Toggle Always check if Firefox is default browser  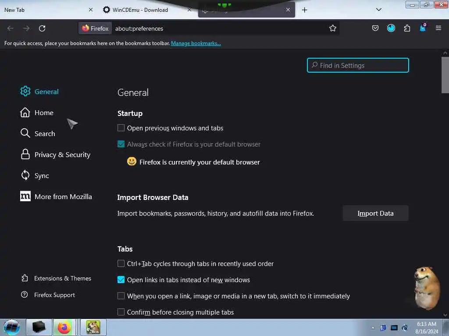point(121,144)
